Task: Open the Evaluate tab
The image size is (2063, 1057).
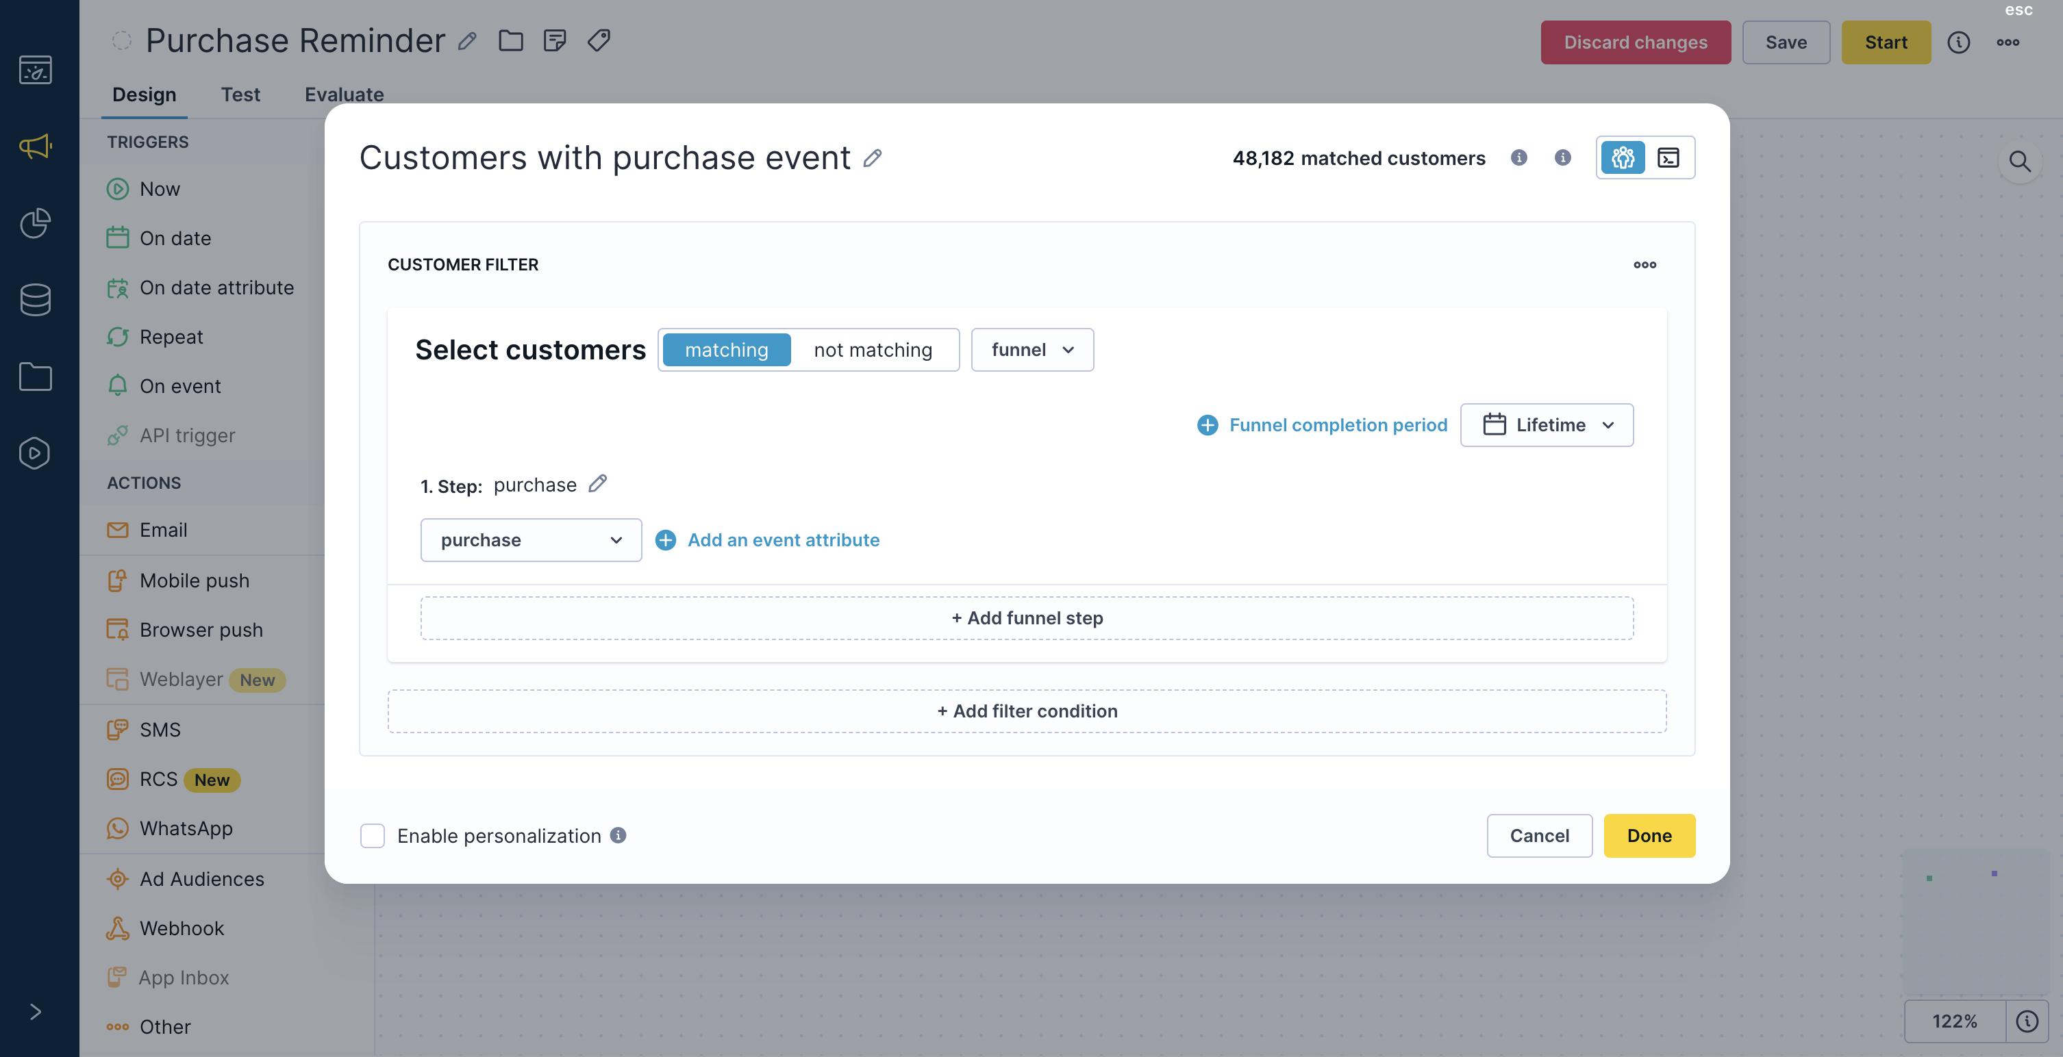Action: click(344, 94)
